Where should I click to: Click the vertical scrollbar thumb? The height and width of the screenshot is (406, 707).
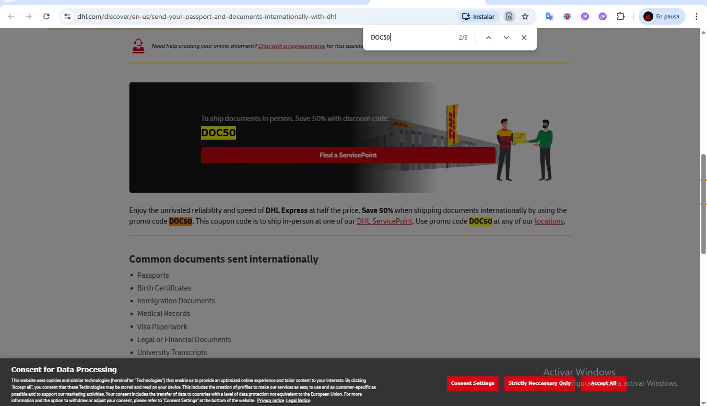click(703, 204)
